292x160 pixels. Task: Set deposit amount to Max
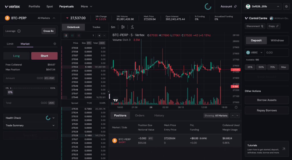pyautogui.click(x=283, y=67)
